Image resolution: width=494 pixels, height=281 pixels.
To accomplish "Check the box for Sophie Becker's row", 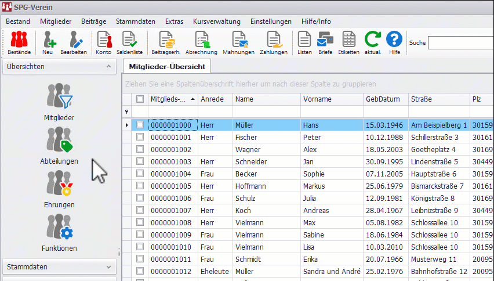I will (140, 174).
